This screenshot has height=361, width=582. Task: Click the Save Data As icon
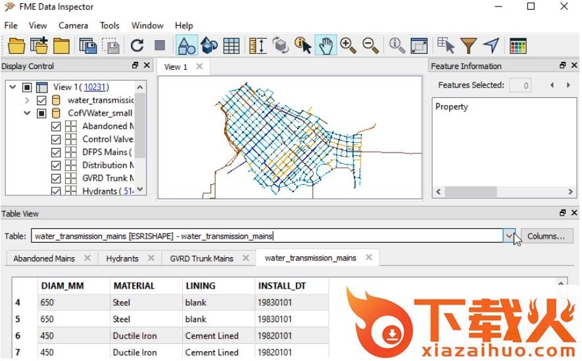(x=88, y=46)
